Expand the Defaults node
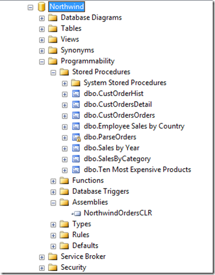 [53, 247]
